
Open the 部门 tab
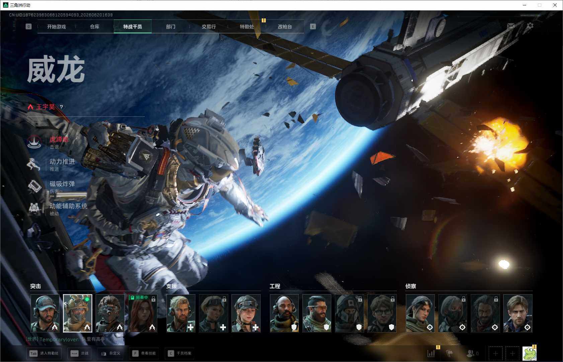[171, 26]
